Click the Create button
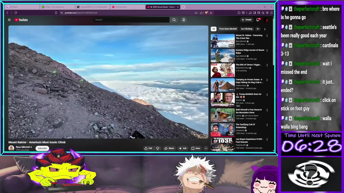 246,20
